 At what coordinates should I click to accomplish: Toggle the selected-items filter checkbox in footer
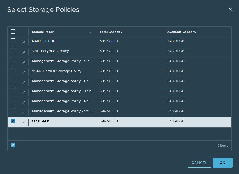pyautogui.click(x=13, y=145)
